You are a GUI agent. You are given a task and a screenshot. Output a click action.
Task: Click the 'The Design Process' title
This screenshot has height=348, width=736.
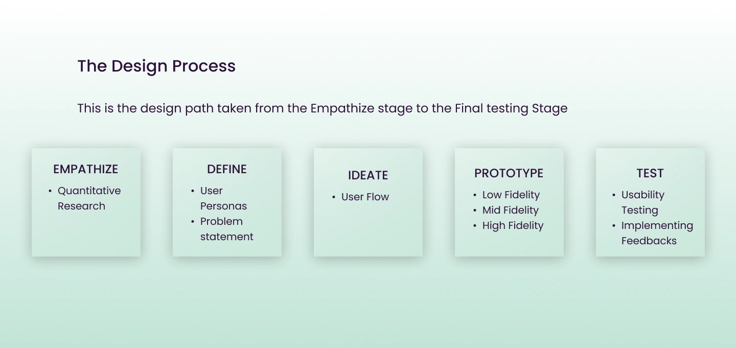pyautogui.click(x=156, y=66)
